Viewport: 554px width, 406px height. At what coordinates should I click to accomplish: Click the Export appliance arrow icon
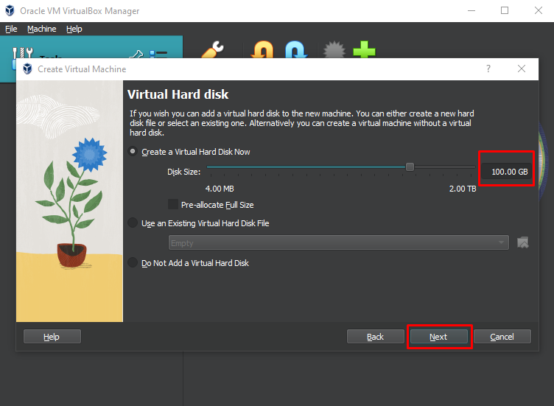(x=295, y=50)
